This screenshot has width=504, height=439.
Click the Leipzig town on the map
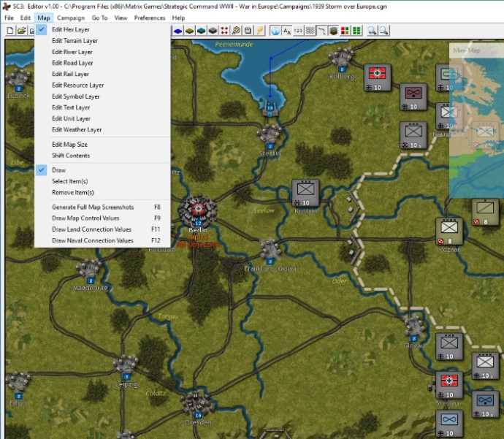126,367
